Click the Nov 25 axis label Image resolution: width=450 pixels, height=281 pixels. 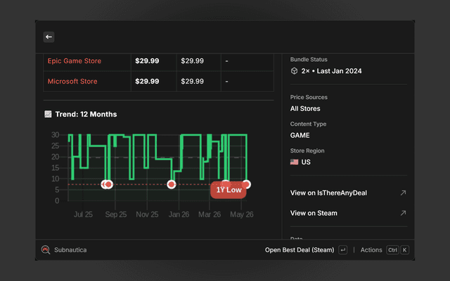[147, 214]
